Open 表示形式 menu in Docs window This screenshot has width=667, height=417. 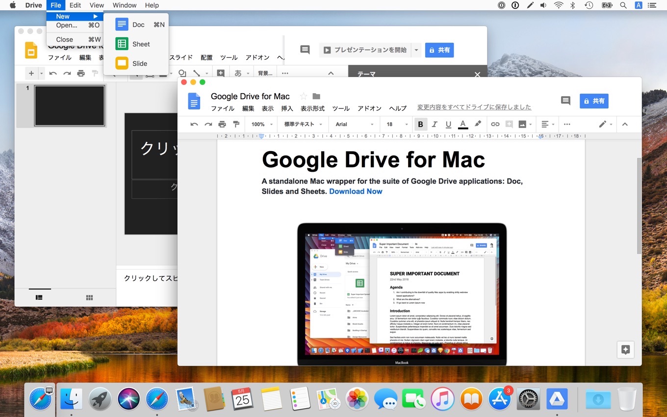coord(313,108)
